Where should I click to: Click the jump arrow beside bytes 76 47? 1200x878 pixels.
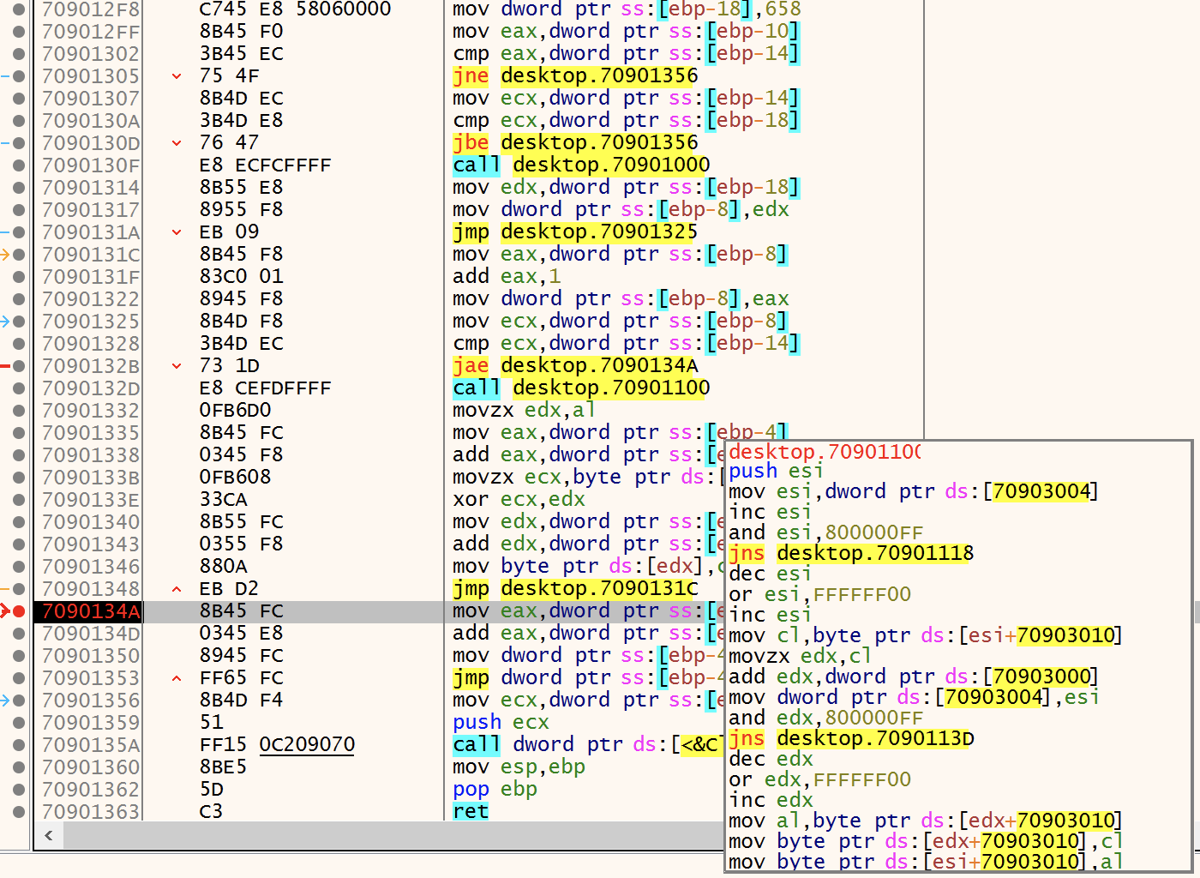177,143
